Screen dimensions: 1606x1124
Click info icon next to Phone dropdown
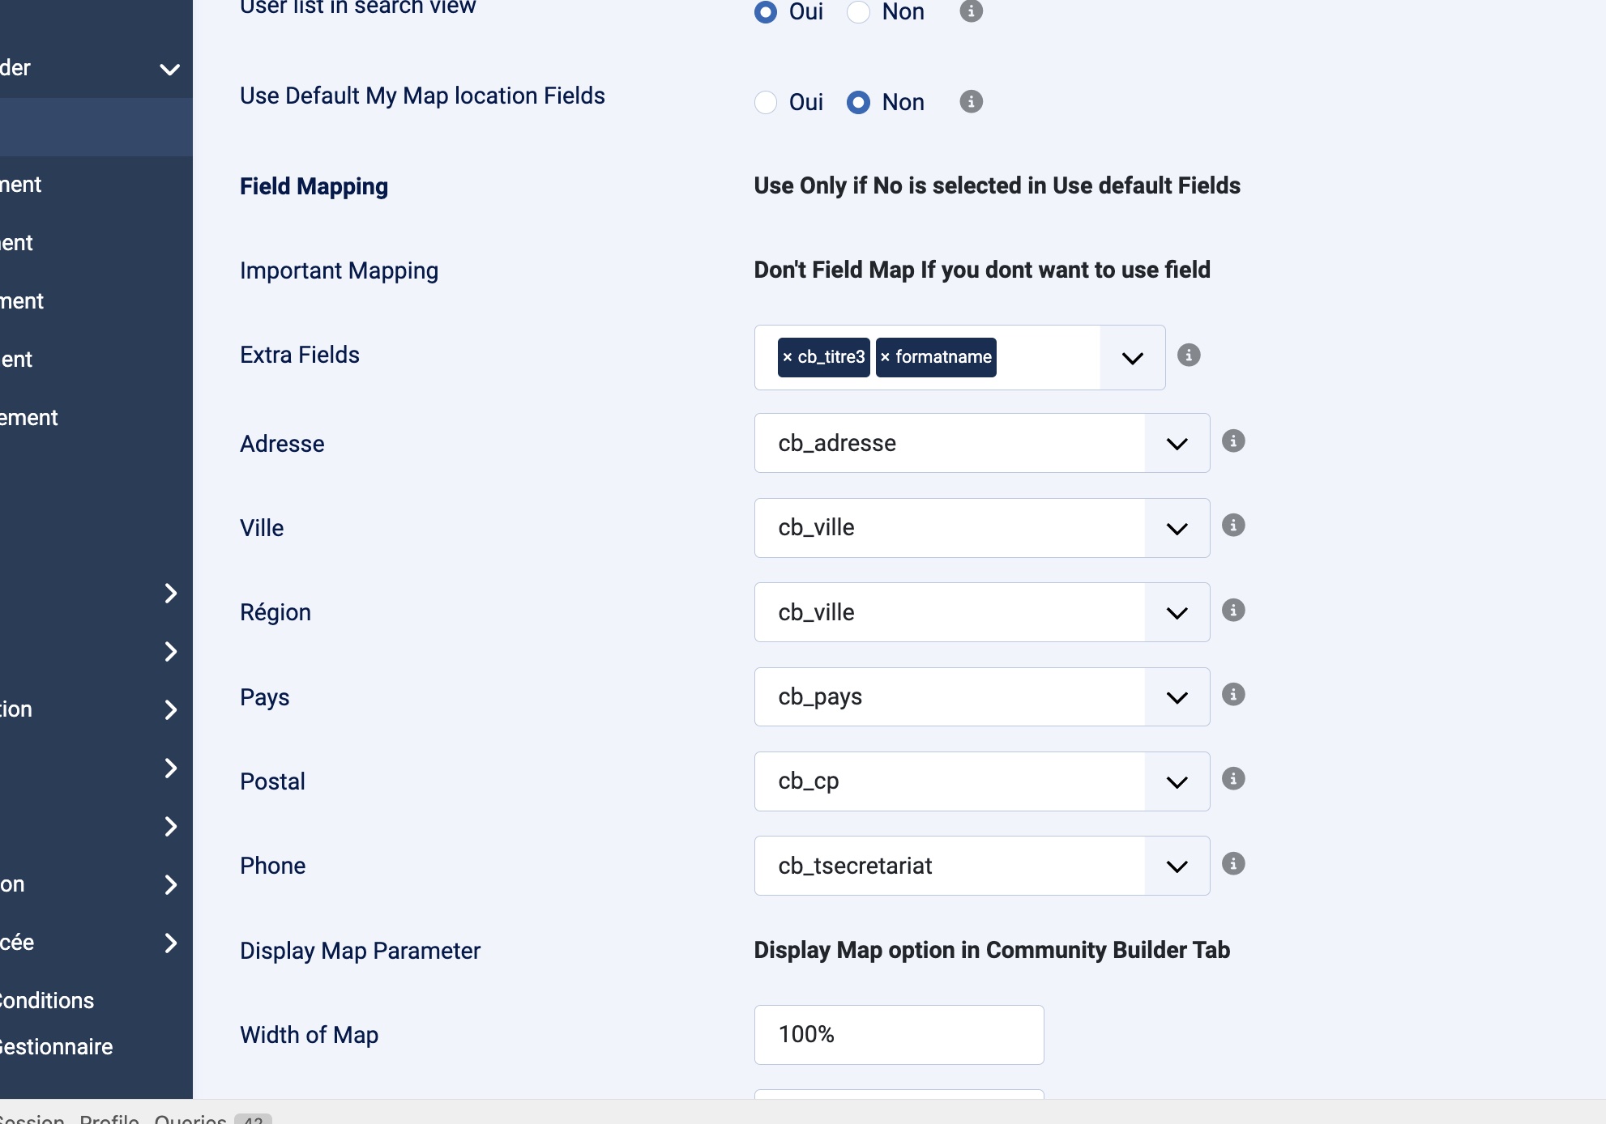tap(1232, 864)
